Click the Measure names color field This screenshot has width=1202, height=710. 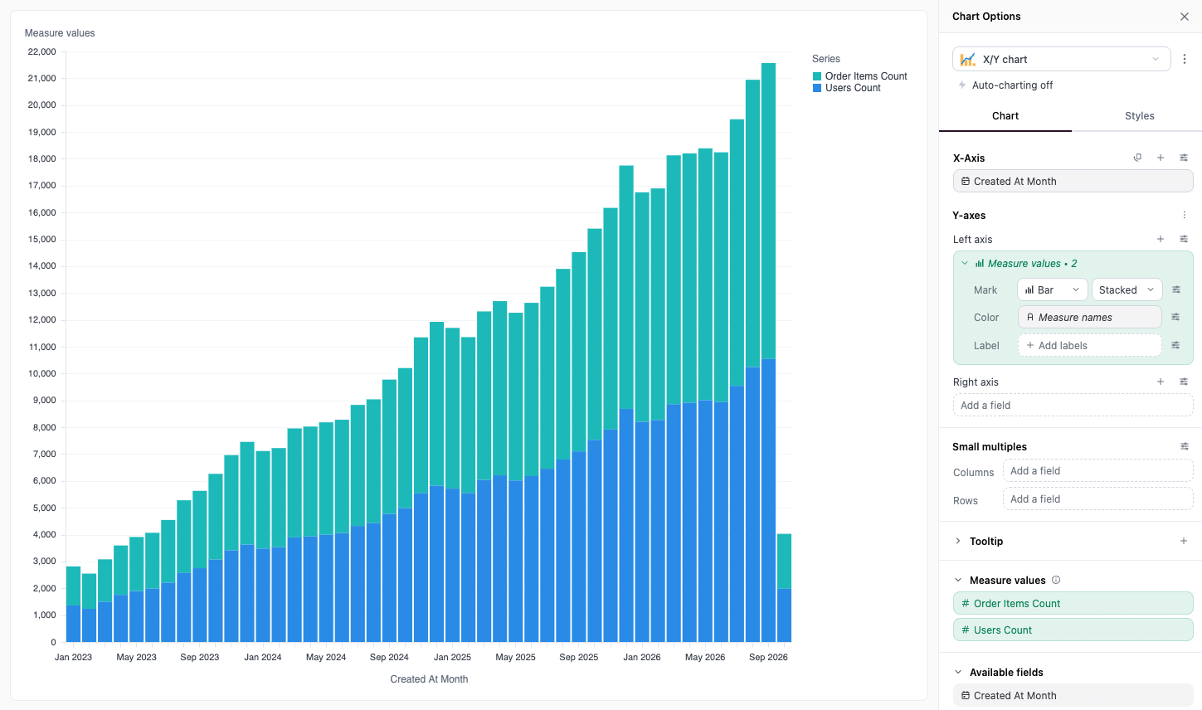tap(1089, 317)
